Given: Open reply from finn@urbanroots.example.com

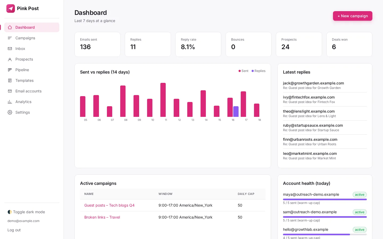Looking at the screenshot, I should click(x=325, y=142).
